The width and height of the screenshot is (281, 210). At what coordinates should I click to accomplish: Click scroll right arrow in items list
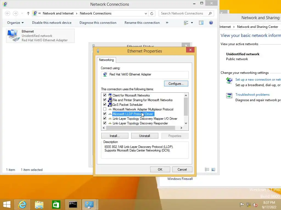click(x=181, y=128)
